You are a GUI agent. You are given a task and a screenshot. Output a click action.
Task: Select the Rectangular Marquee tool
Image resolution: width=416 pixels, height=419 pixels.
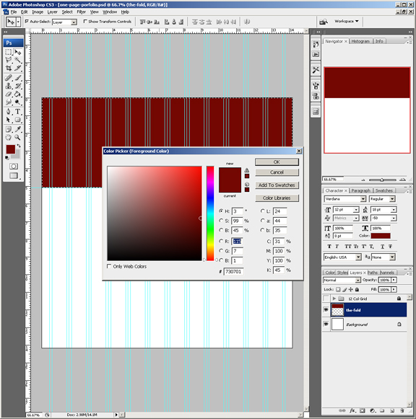9,52
